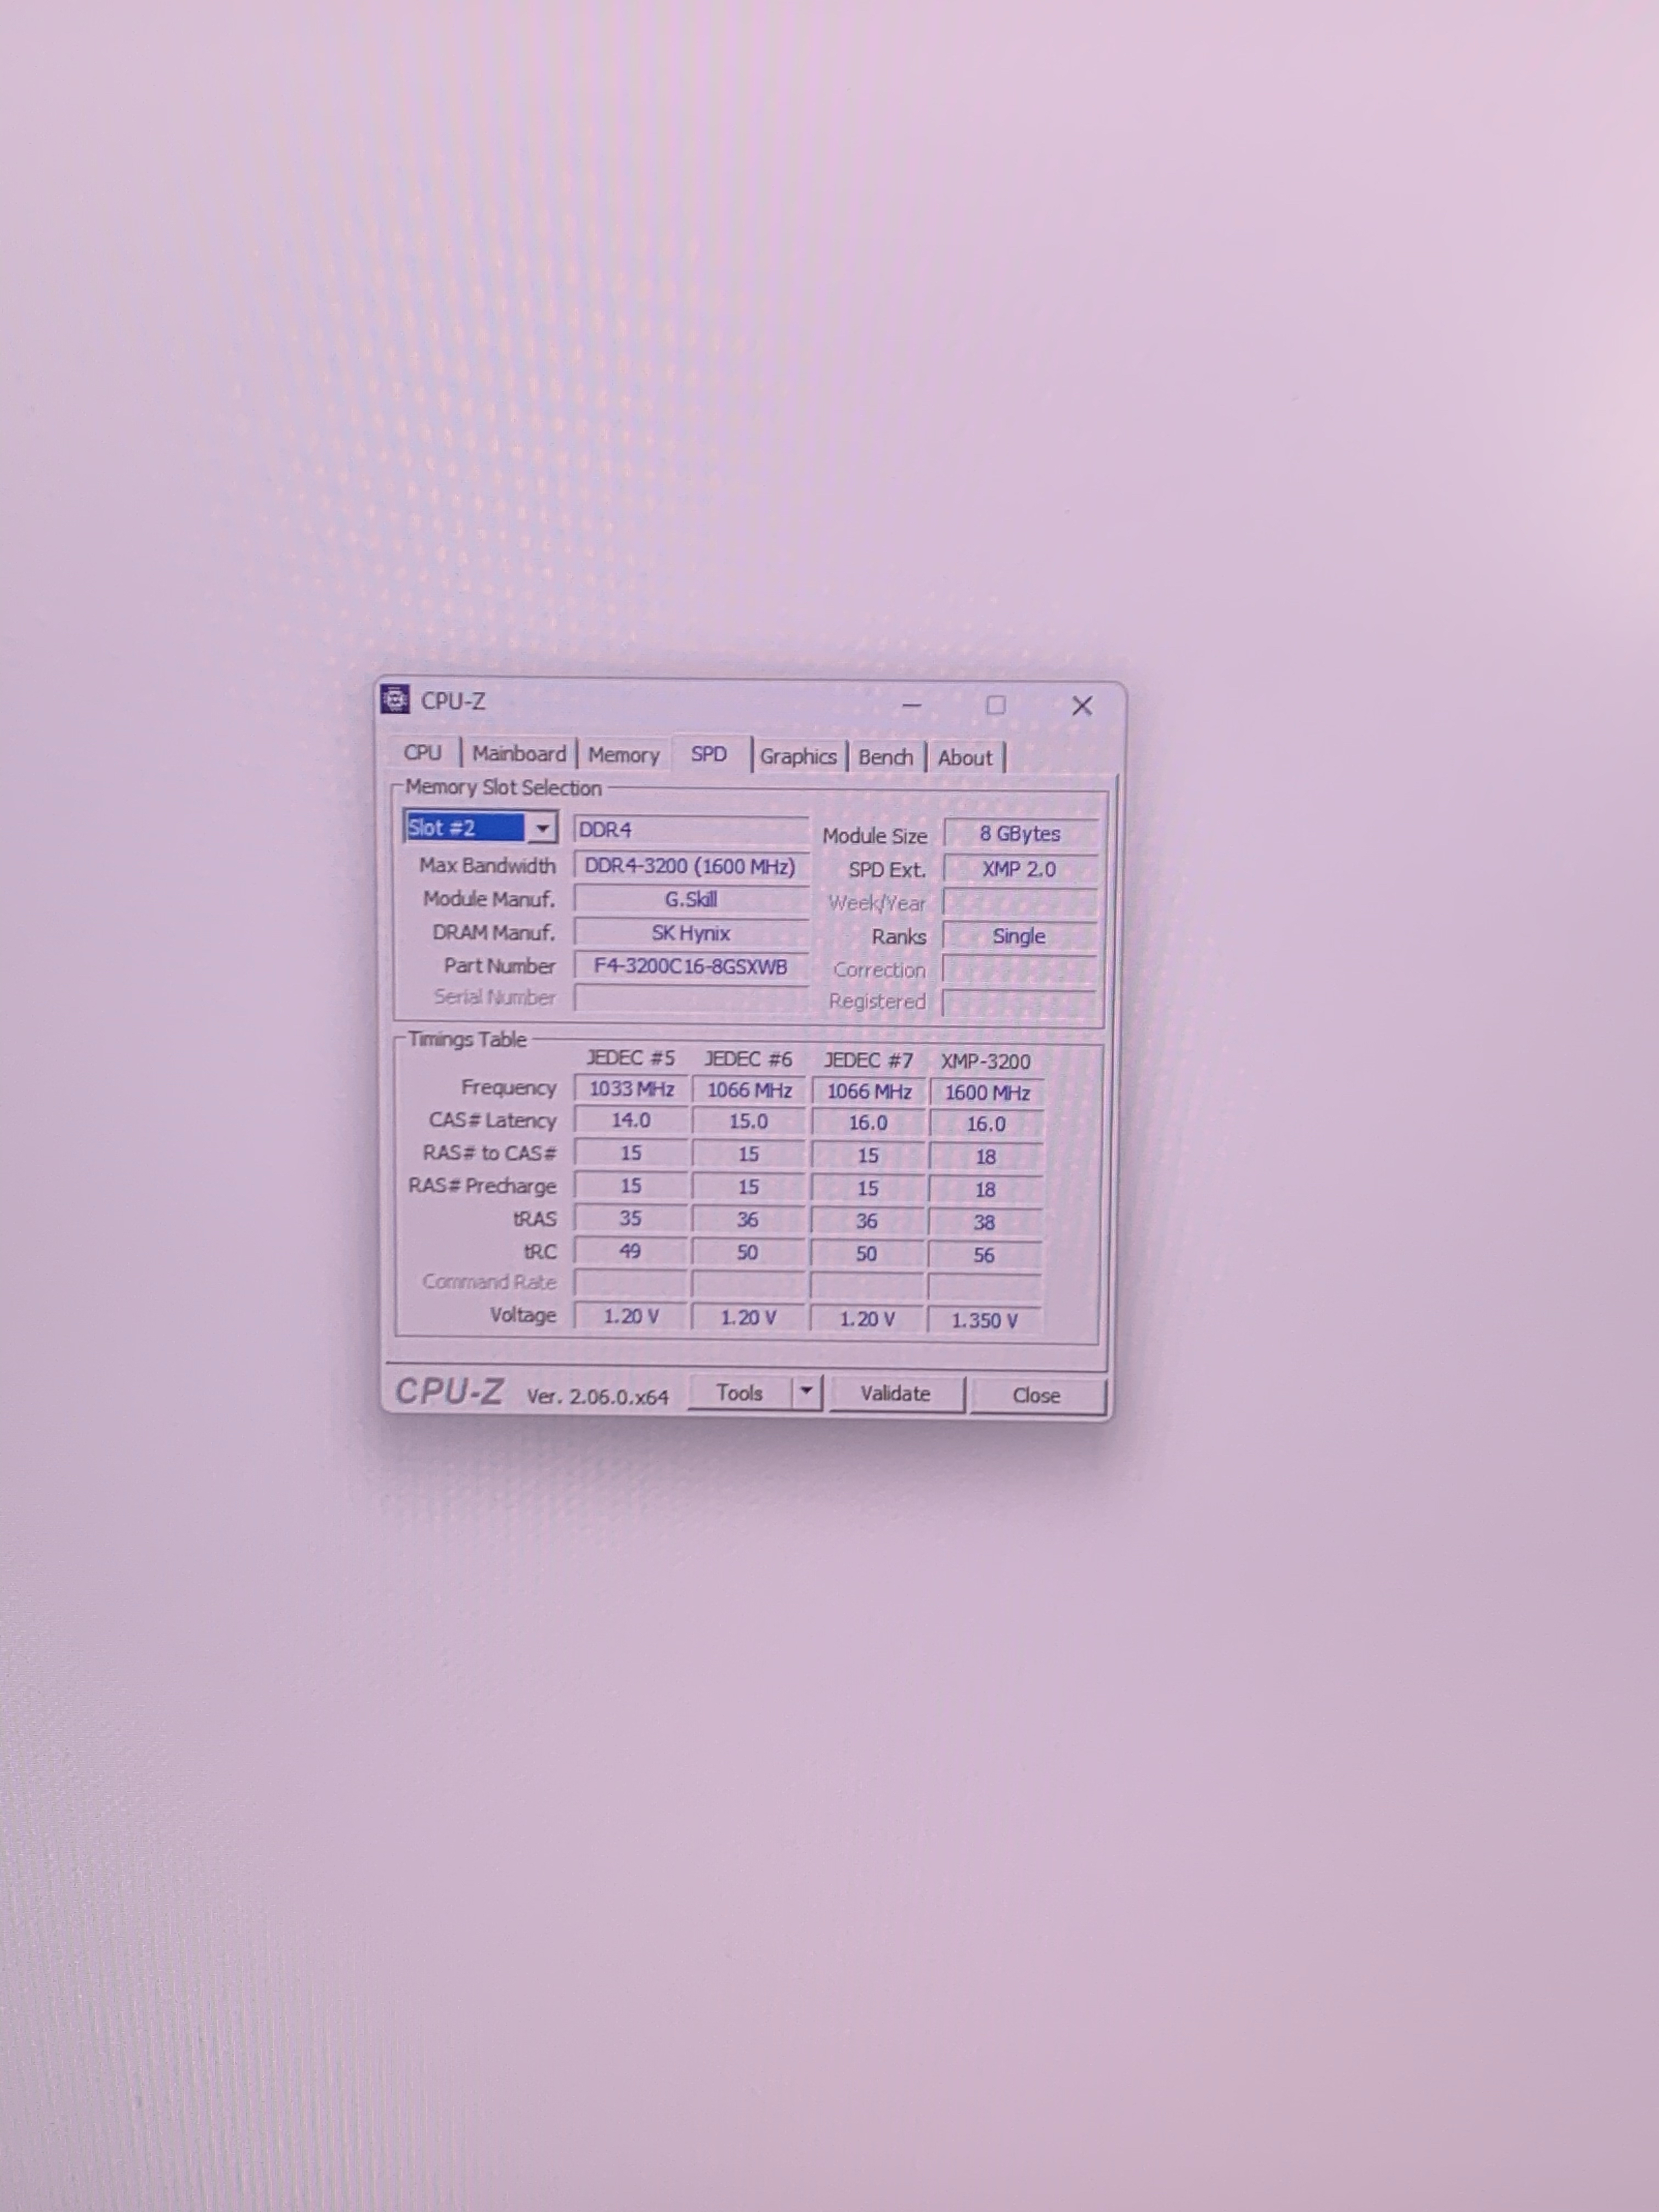1659x2212 pixels.
Task: Open the Slot #2 memory slot dropdown
Action: click(541, 828)
